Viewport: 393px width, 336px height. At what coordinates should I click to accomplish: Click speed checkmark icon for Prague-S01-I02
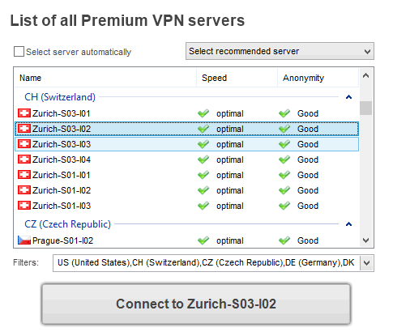(x=203, y=240)
